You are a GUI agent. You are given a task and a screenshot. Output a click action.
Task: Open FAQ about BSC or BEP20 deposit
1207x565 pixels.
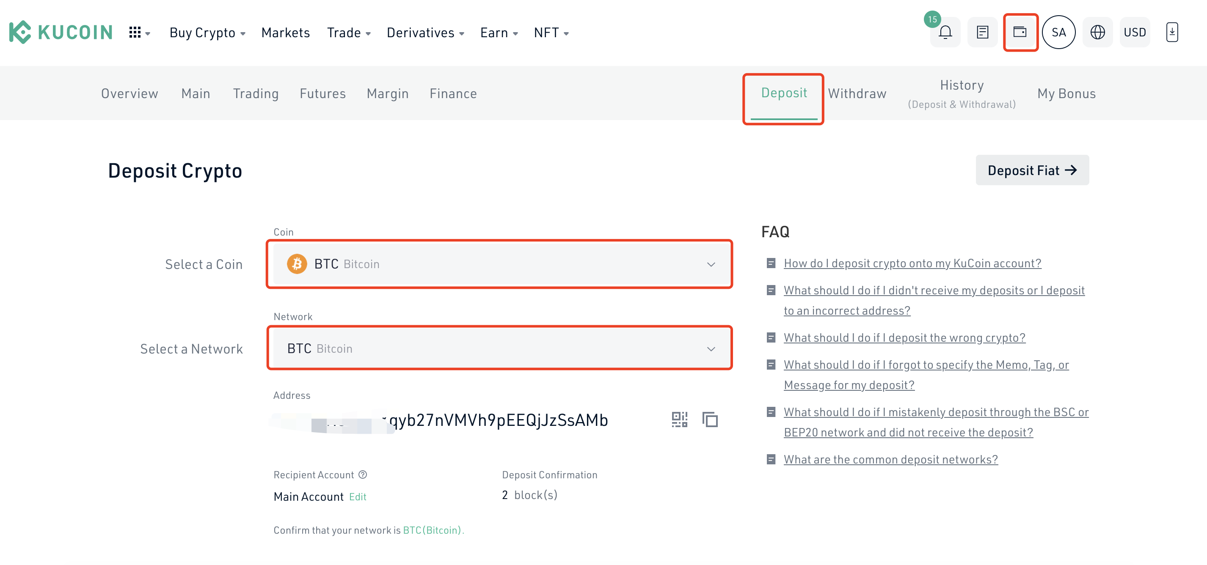tap(935, 421)
